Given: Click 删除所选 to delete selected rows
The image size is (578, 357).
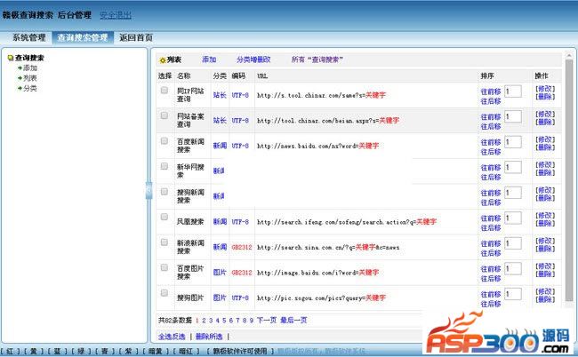Looking at the screenshot, I should click(209, 337).
